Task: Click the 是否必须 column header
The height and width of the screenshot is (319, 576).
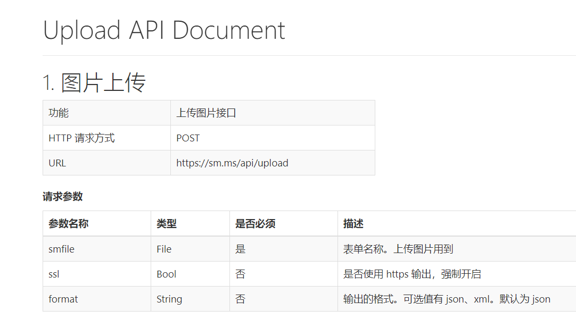Action: pyautogui.click(x=254, y=223)
